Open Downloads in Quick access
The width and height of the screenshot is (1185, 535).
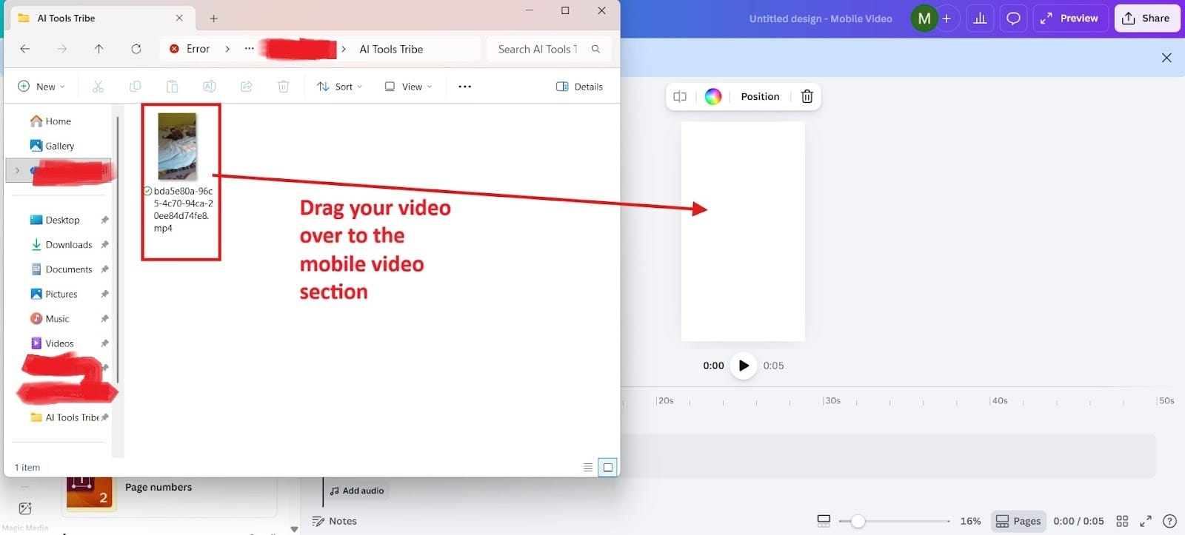[x=61, y=245]
